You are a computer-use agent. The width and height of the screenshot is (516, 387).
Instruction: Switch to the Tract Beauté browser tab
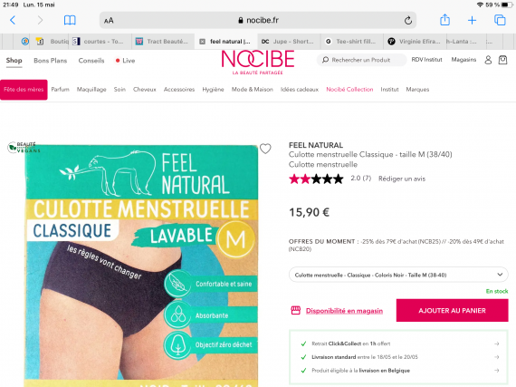tap(163, 42)
